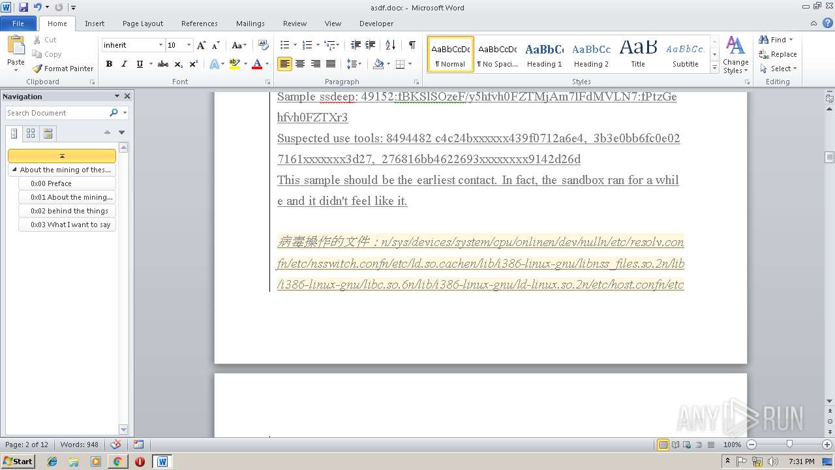Viewport: 835px width, 470px height.
Task: Toggle Italic formatting
Action: click(x=124, y=64)
